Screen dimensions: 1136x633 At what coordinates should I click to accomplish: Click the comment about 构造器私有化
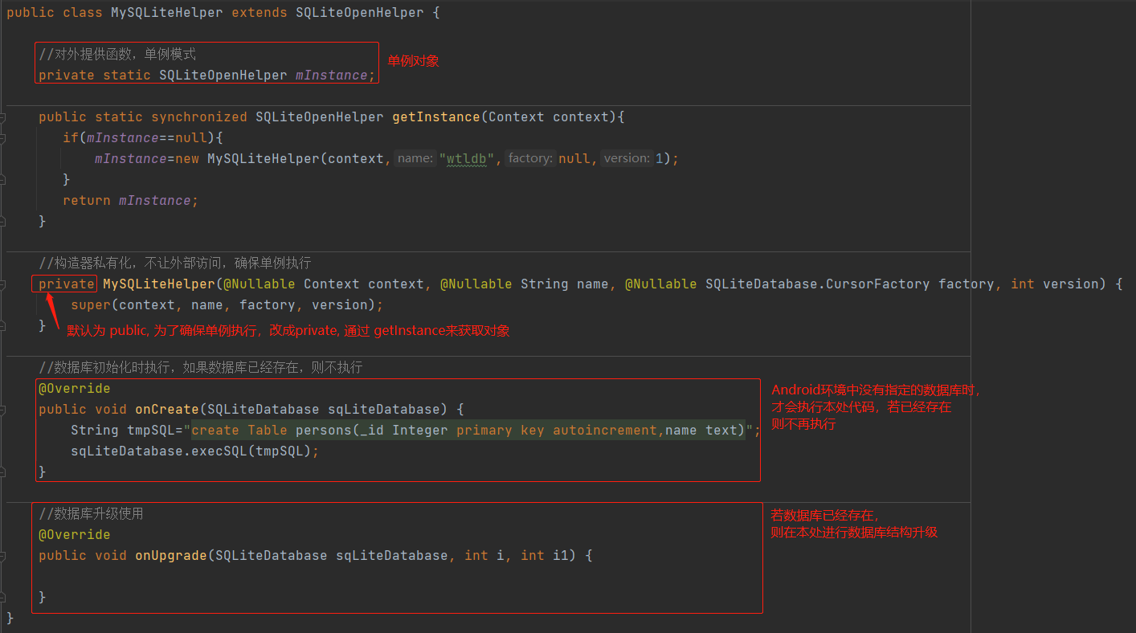[174, 263]
